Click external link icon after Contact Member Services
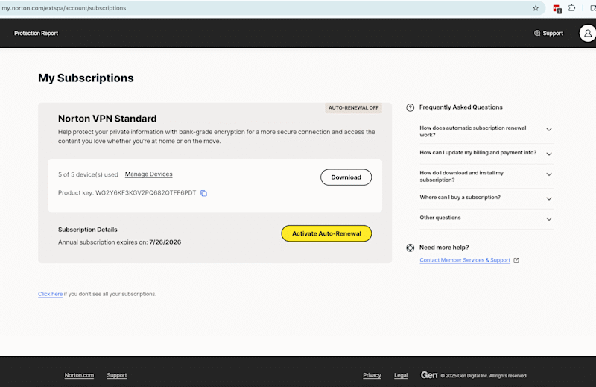The image size is (596, 387). coord(516,260)
